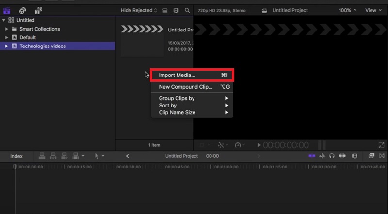Open the Group Clips by submenu
388x214 pixels.
192,98
